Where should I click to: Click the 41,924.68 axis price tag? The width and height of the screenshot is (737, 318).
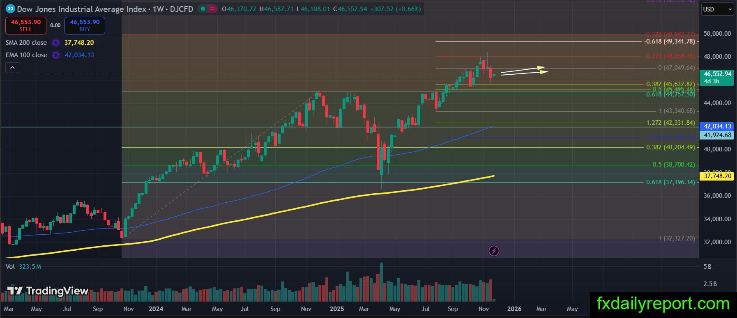point(717,135)
